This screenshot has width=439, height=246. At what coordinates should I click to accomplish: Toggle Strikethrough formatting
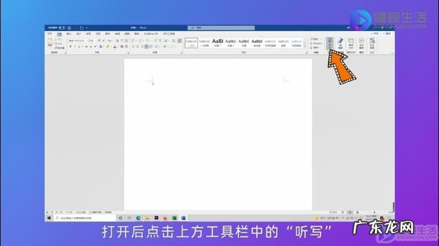(x=86, y=46)
